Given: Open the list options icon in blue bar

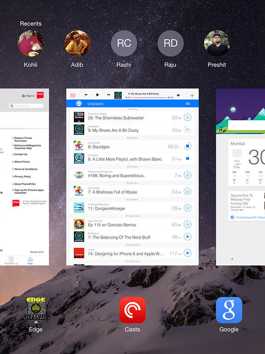Looking at the screenshot, I should tap(188, 103).
